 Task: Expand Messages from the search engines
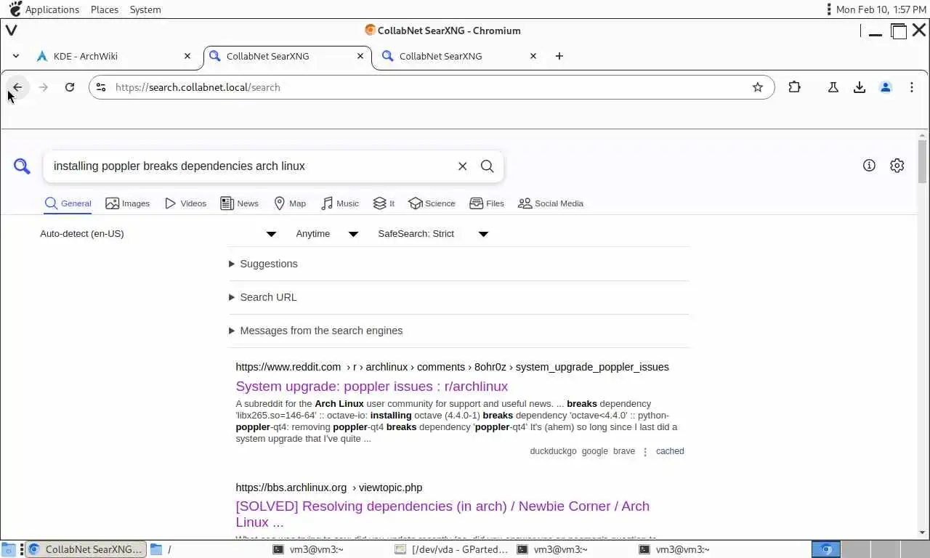tap(315, 331)
